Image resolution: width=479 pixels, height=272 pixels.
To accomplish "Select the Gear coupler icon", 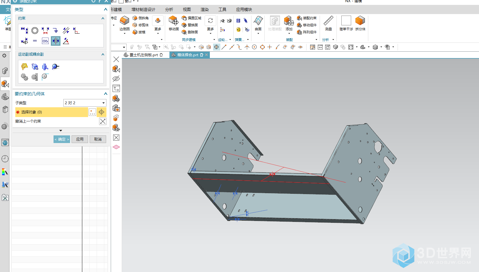I will pos(24,77).
